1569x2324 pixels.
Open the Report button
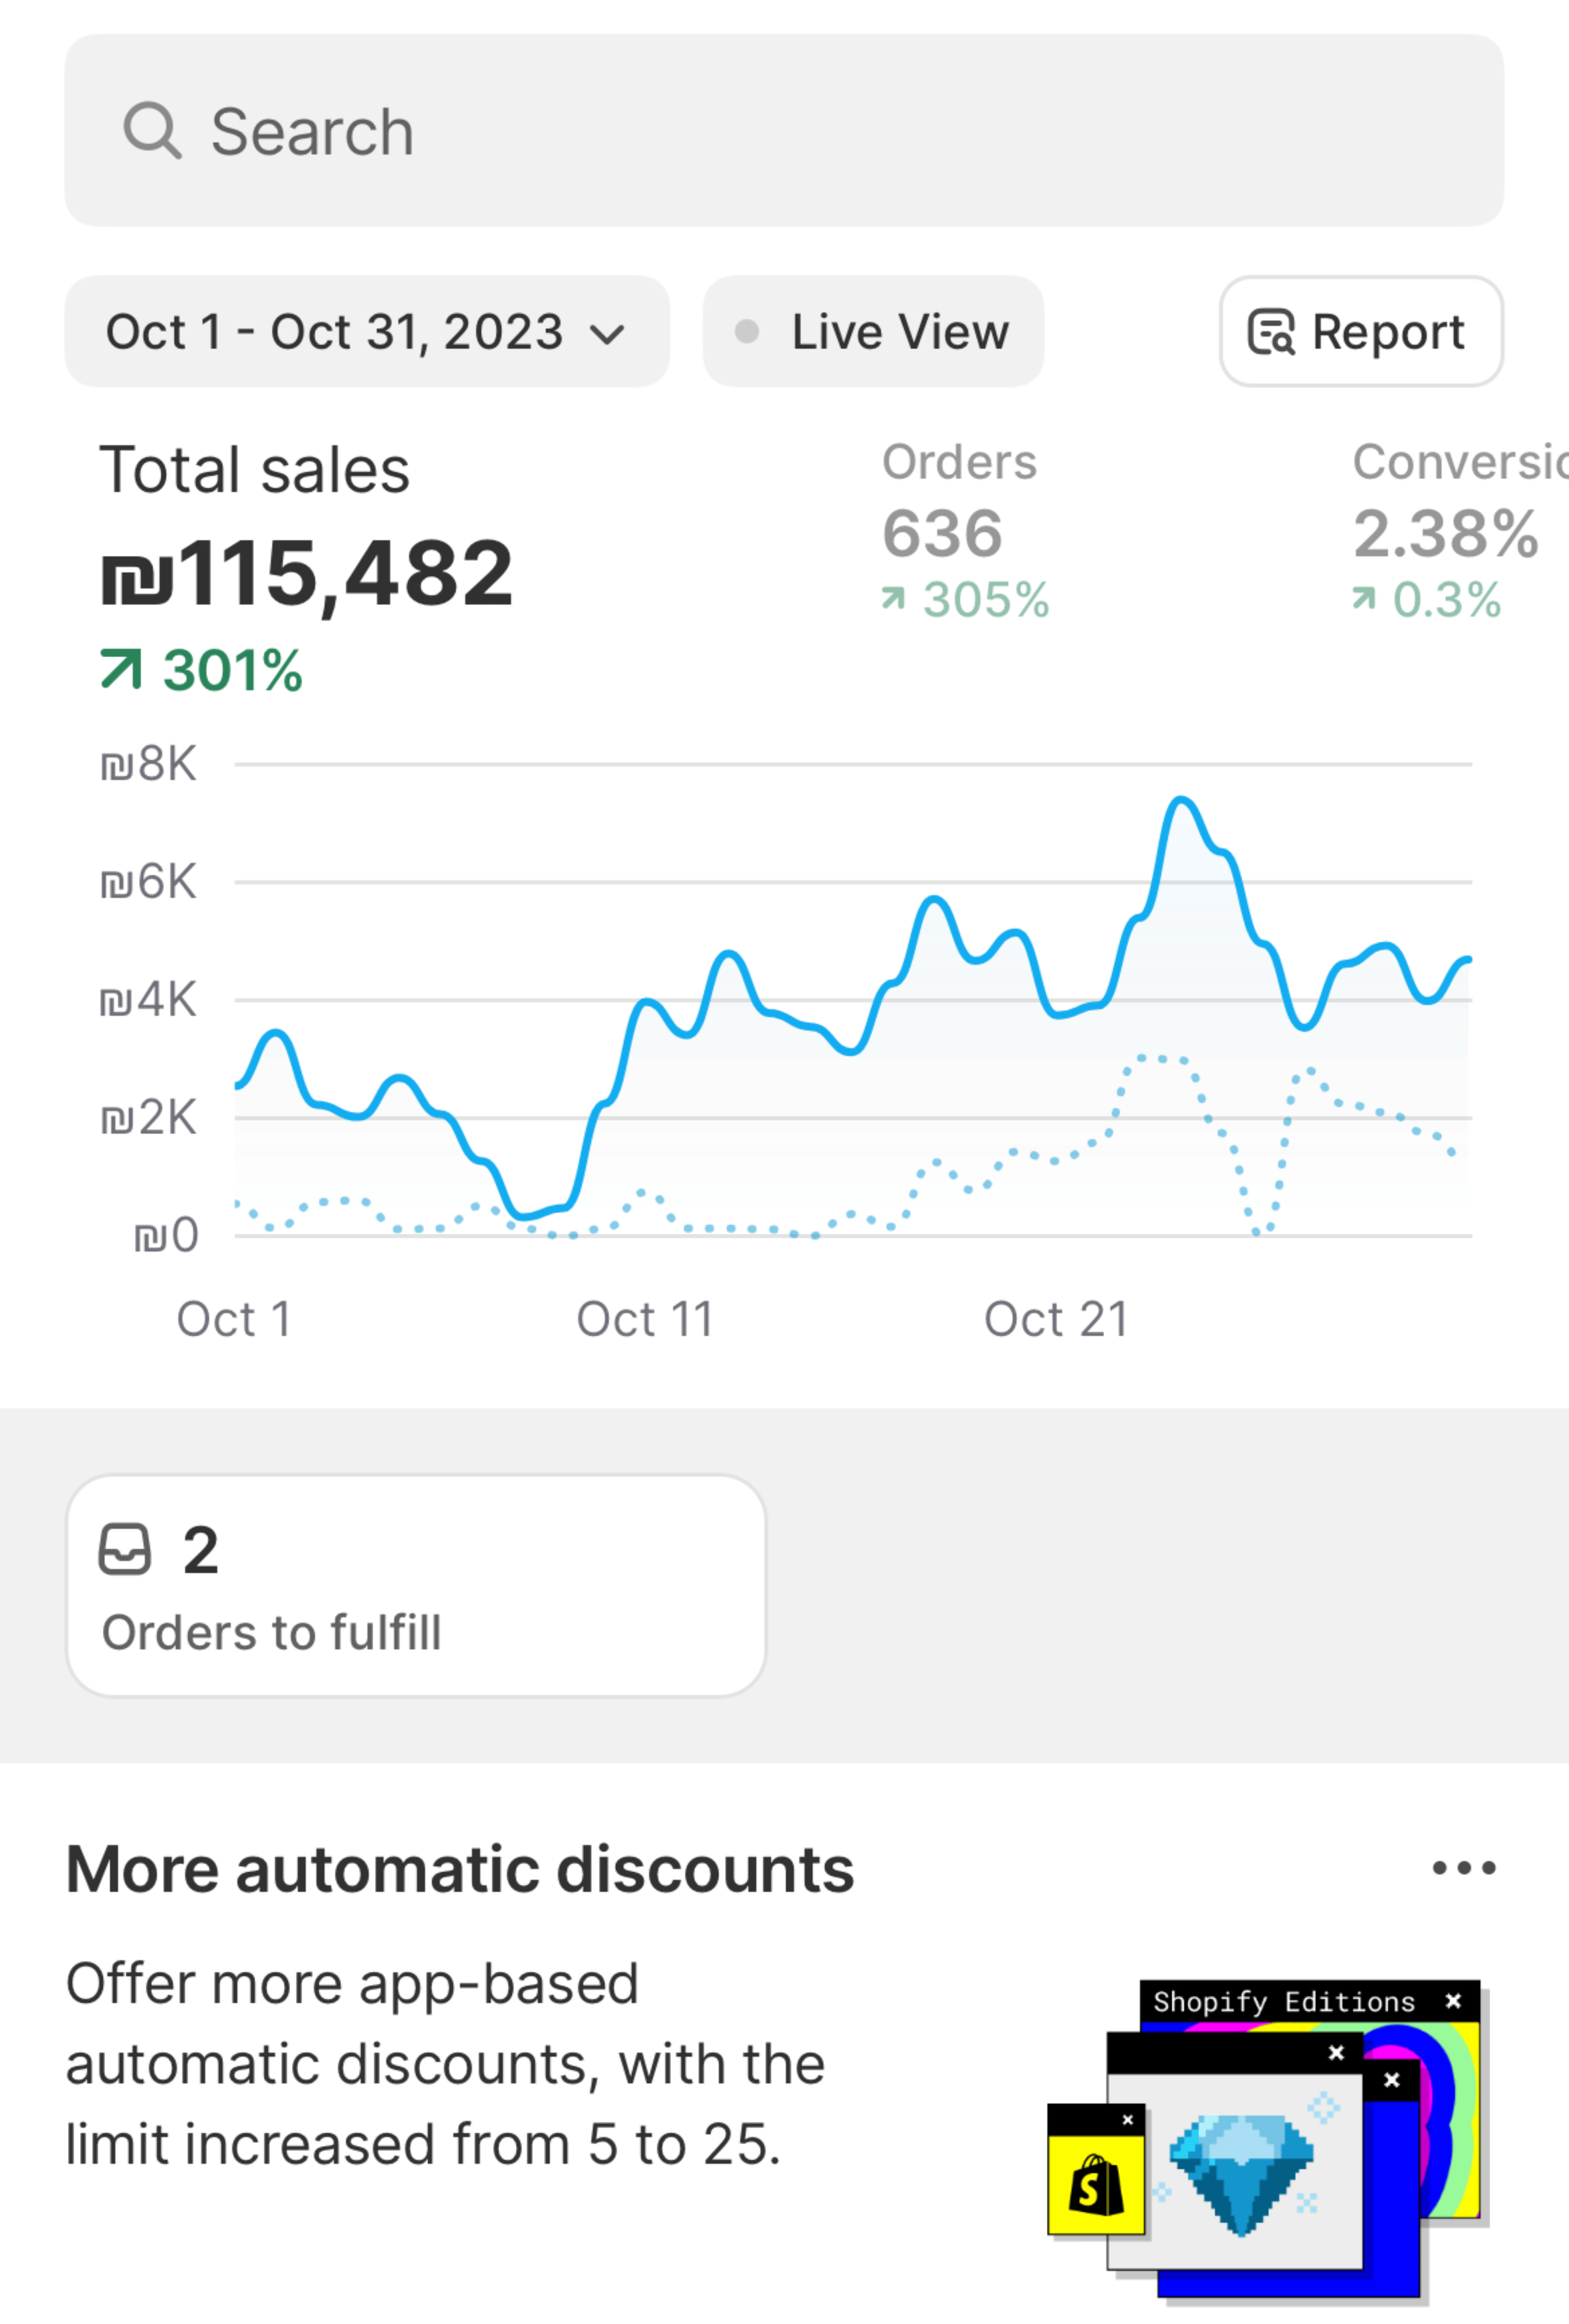tap(1360, 332)
